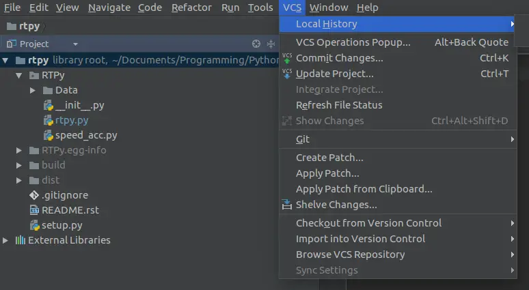Screen dimensions: 529x290
Task: Click the Project view window icon
Action: point(12,44)
